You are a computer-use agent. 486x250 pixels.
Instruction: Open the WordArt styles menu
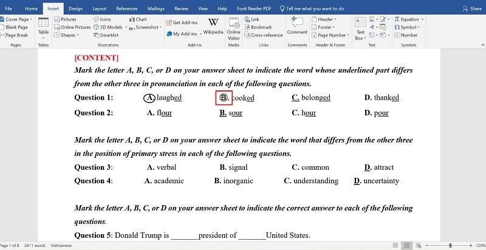tap(373, 27)
